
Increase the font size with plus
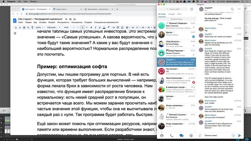(87, 28)
